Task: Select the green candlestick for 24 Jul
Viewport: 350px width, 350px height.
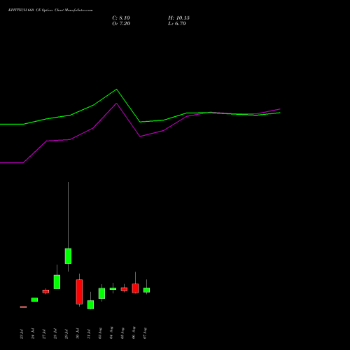Action: coord(34,300)
